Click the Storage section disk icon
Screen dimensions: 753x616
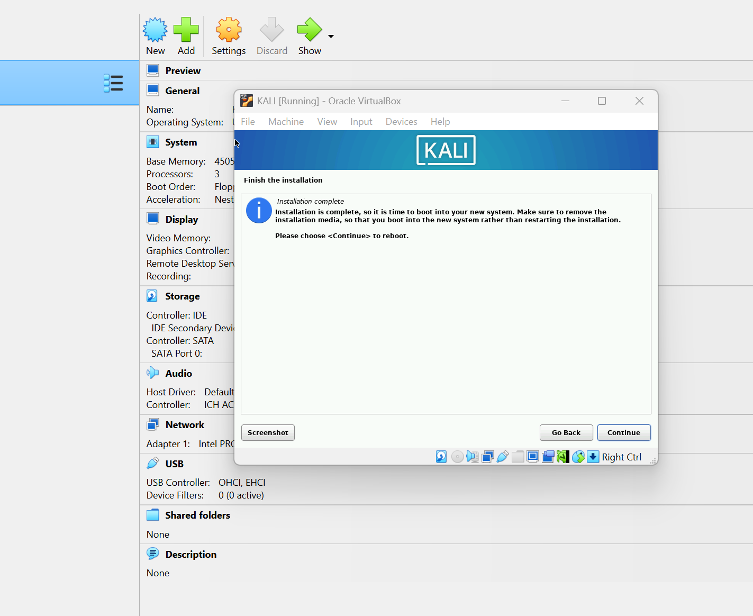click(152, 296)
